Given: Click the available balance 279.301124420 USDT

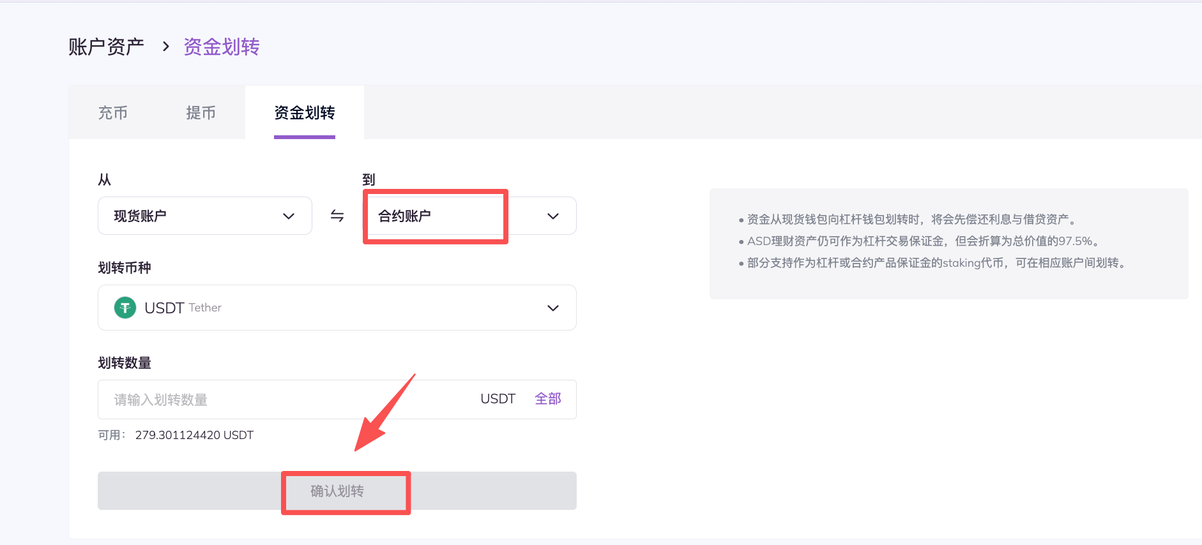Looking at the screenshot, I should click(x=194, y=435).
